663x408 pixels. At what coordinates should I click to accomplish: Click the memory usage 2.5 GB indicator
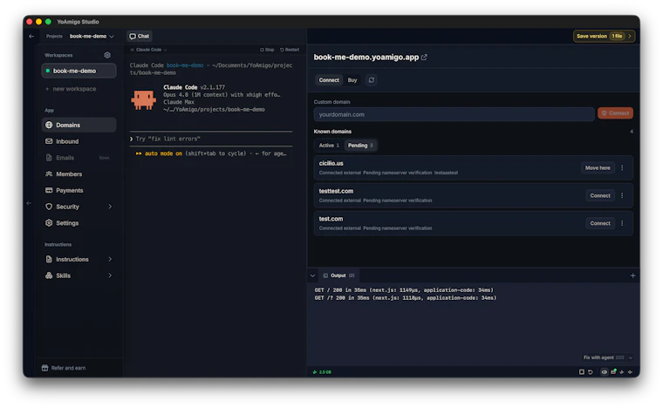(x=322, y=372)
